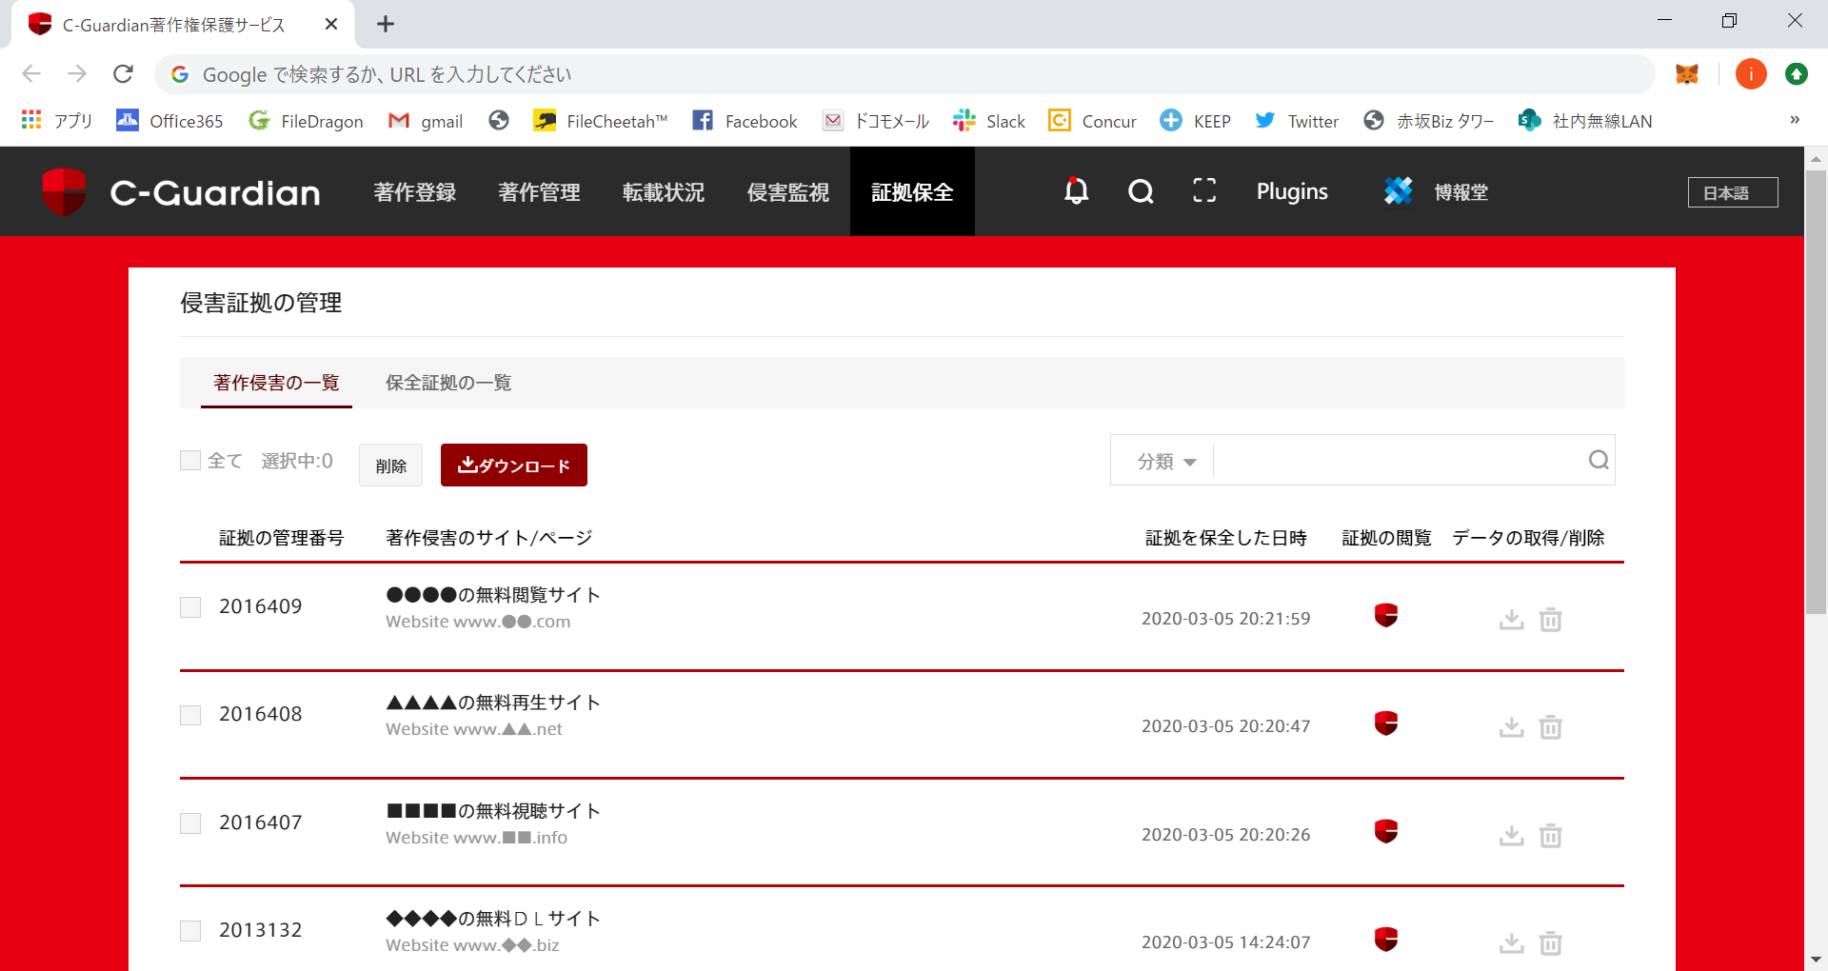The width and height of the screenshot is (1828, 971).
Task: Click the C-Guardian shield logo
Action: [x=64, y=191]
